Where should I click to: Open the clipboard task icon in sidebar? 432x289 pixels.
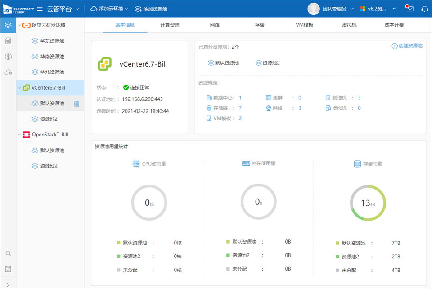coord(8,269)
